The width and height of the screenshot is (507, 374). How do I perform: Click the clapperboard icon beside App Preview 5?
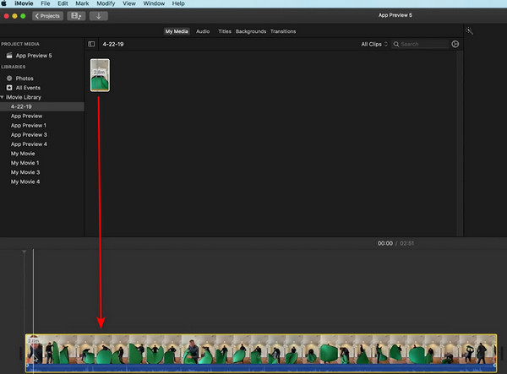click(x=9, y=55)
